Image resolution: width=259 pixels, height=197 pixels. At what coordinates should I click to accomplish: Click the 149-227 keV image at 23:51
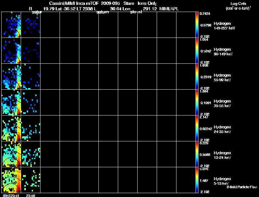(11, 25)
